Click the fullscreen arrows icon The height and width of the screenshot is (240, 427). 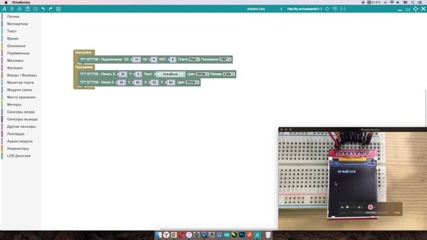(416, 9)
